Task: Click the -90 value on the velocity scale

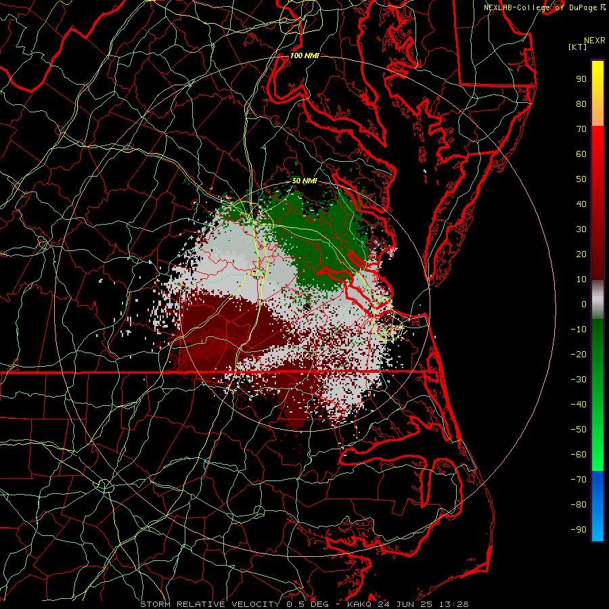Action: 579,530
